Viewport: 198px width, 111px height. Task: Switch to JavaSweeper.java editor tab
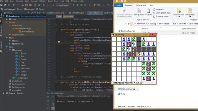(x=57, y=13)
